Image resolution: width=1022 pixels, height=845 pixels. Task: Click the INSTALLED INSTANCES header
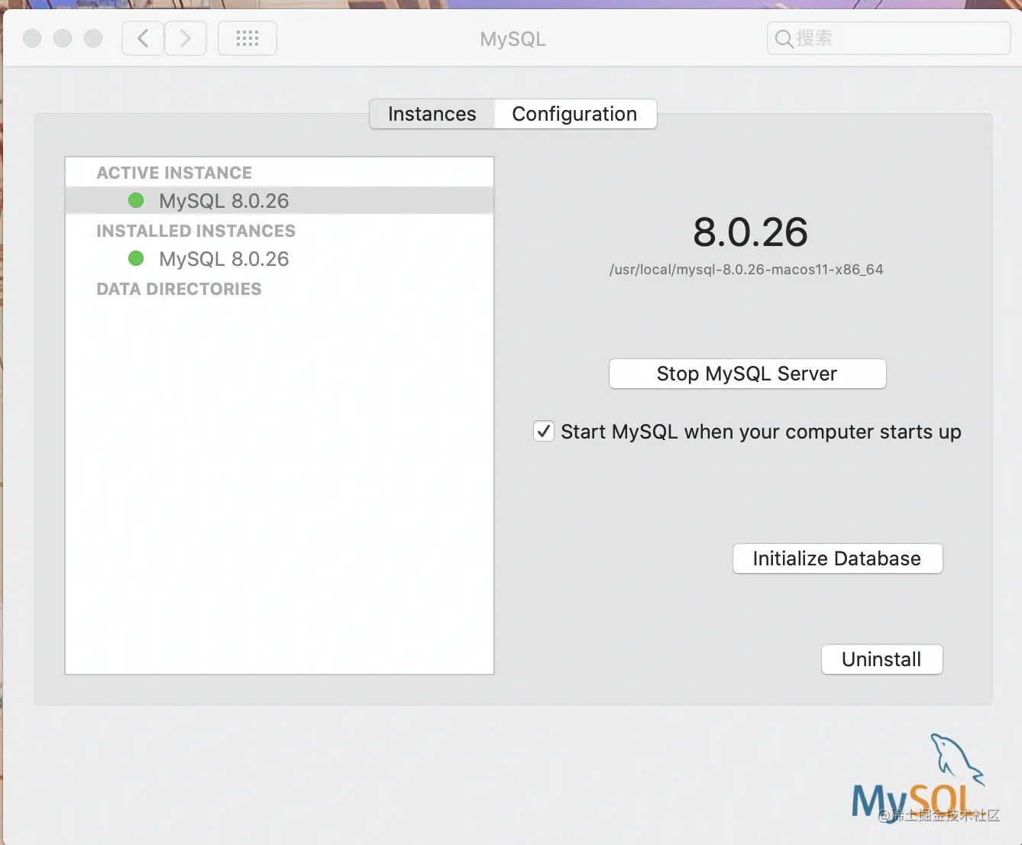pos(196,231)
